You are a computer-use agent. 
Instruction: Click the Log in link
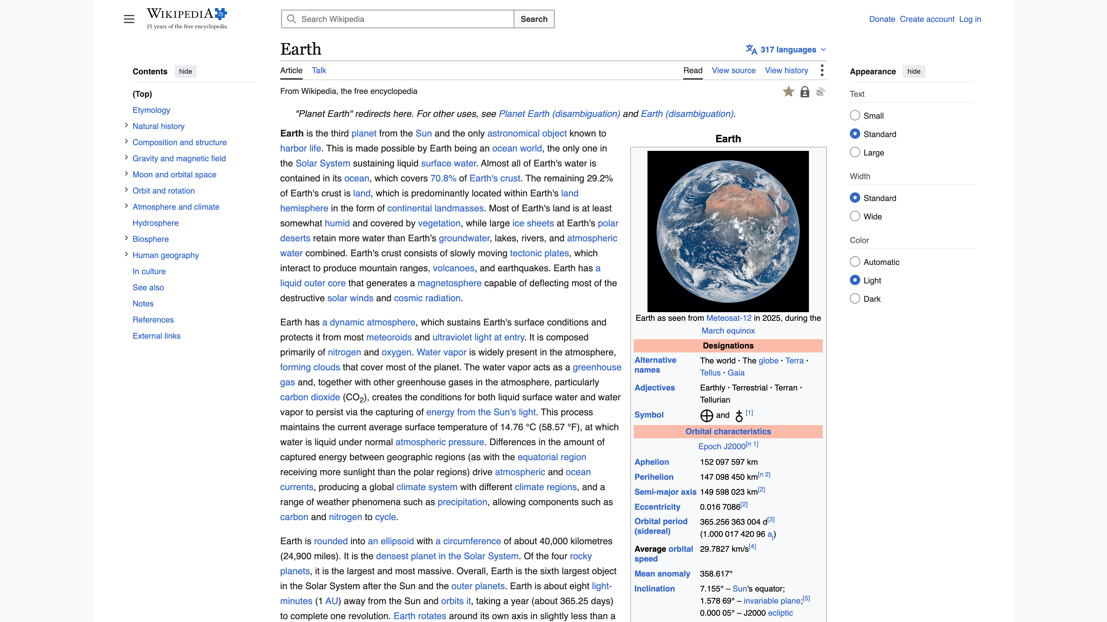(x=970, y=19)
